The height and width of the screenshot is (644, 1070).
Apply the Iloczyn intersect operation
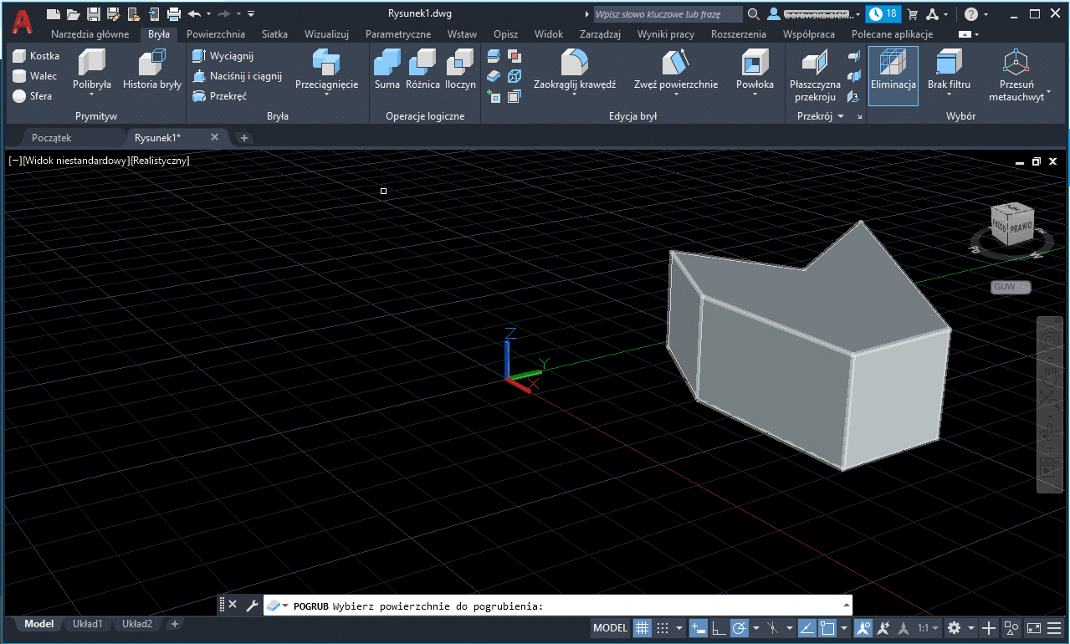tap(460, 69)
